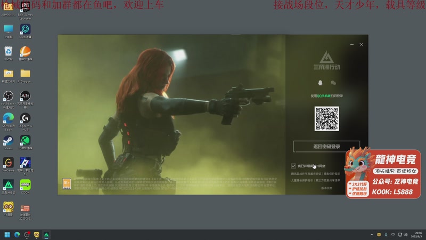Select the 迅游加速器 desktop icon
426x240 pixels.
coord(25,142)
